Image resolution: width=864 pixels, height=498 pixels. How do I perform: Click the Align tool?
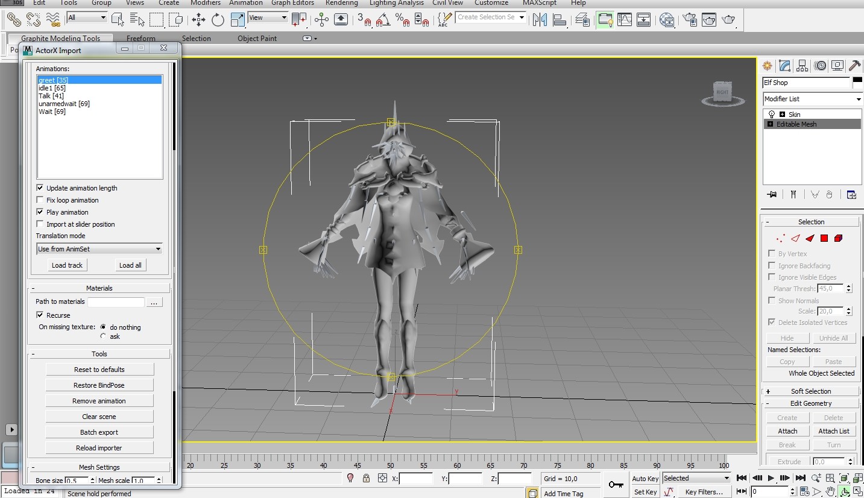coord(560,19)
